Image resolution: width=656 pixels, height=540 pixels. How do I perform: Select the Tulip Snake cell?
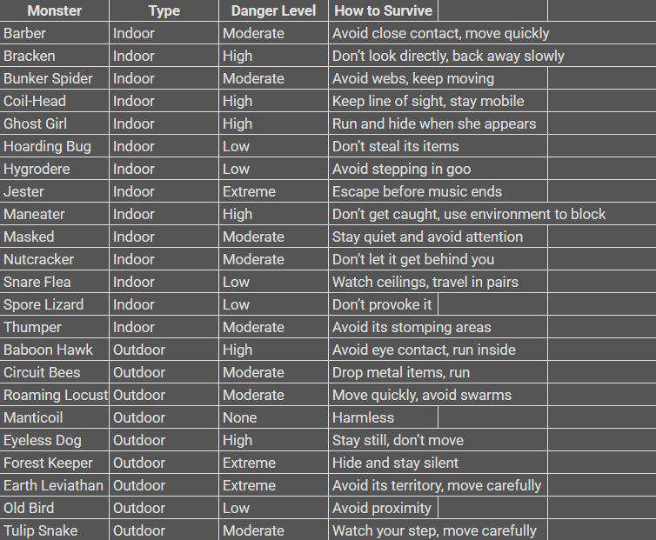[54, 530]
